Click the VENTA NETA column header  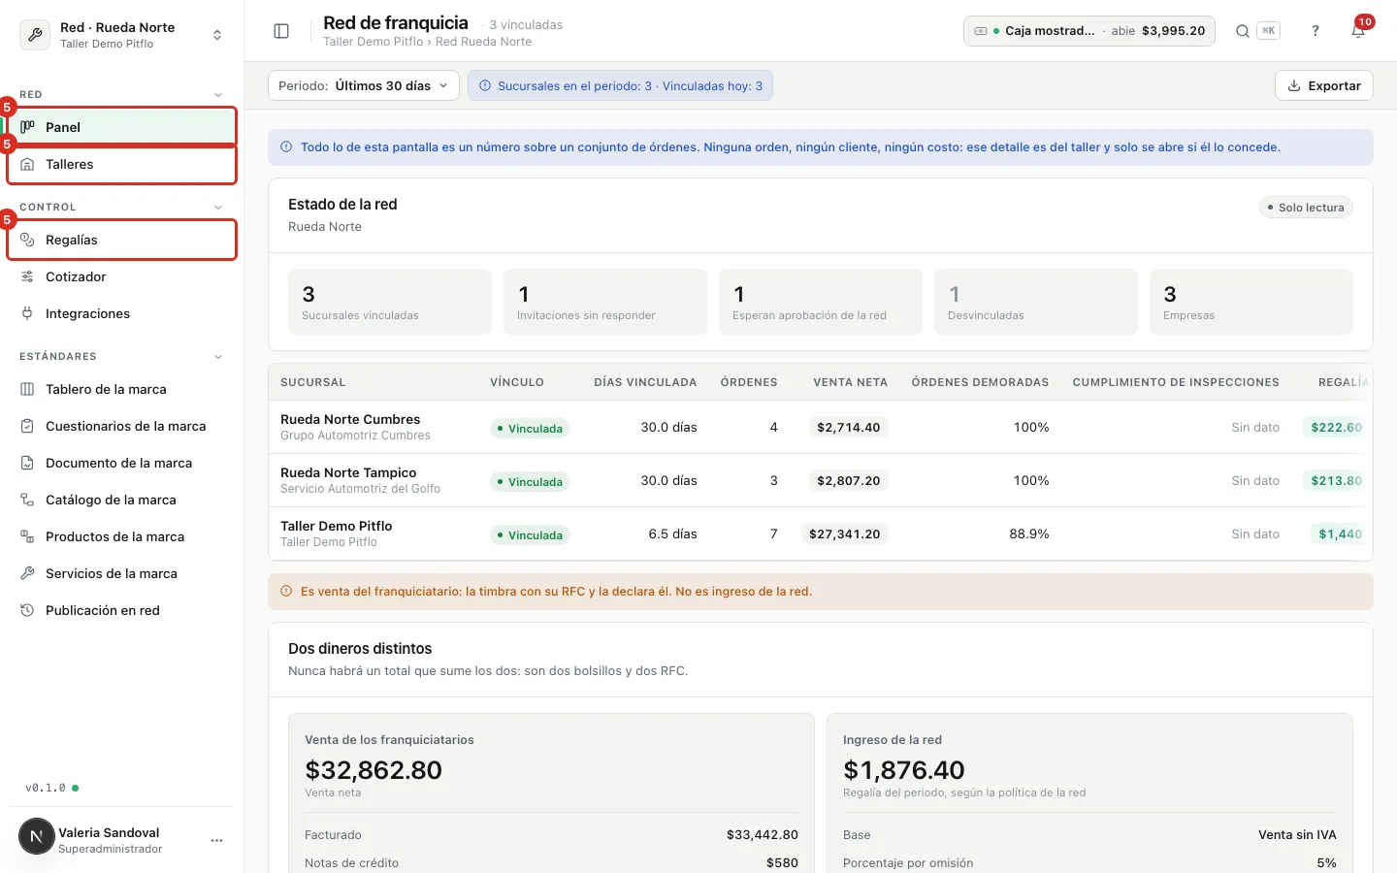[851, 382]
